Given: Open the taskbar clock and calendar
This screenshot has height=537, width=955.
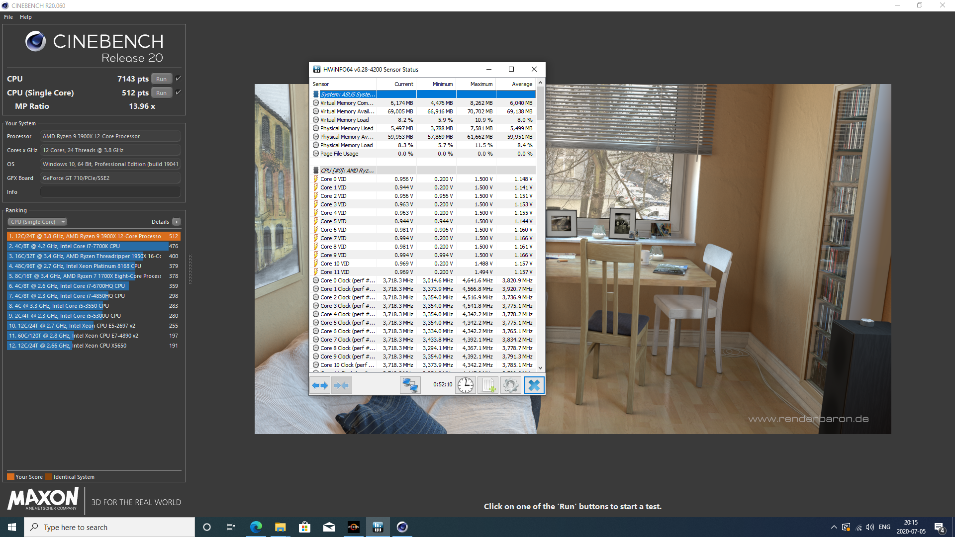Looking at the screenshot, I should click(x=911, y=527).
